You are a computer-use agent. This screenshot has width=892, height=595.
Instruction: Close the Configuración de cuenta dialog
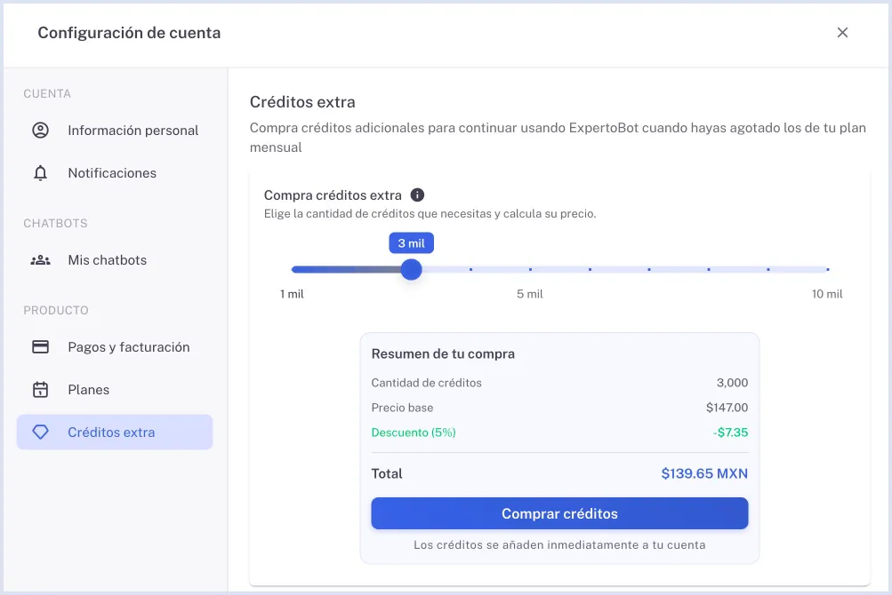842,32
